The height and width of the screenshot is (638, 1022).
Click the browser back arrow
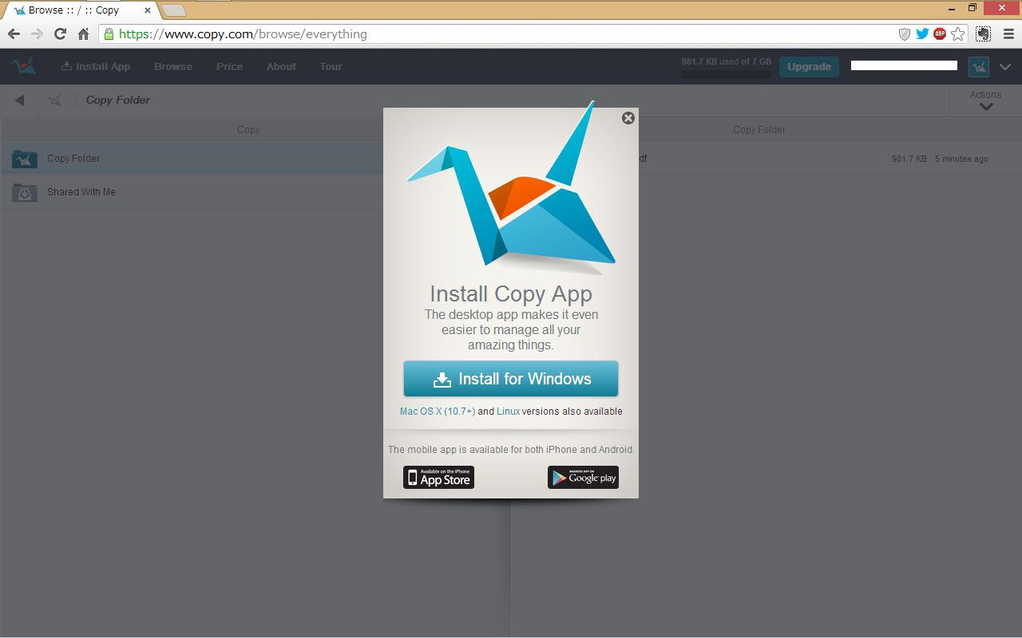14,34
